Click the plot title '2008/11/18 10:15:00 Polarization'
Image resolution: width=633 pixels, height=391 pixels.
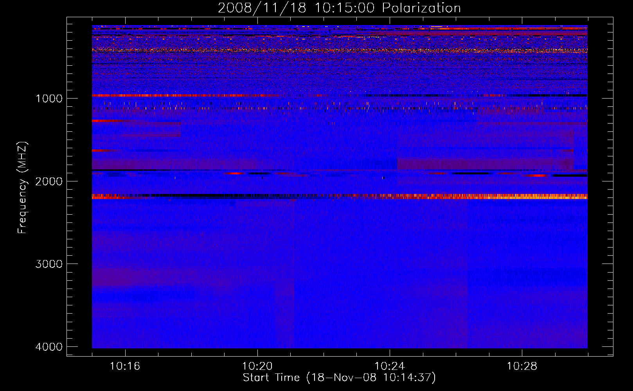point(339,8)
